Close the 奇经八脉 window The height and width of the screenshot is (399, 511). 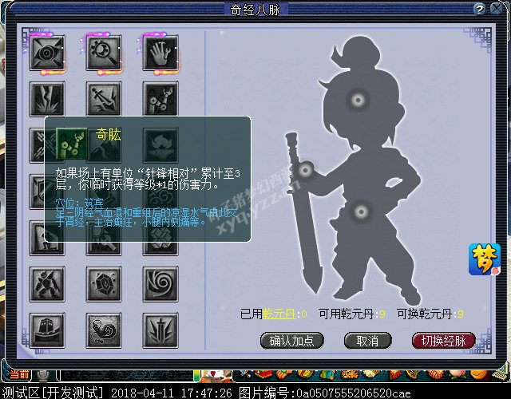pyautogui.click(x=497, y=9)
